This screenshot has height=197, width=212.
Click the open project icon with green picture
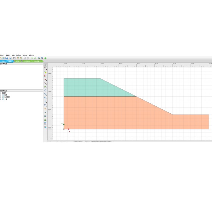(4, 58)
